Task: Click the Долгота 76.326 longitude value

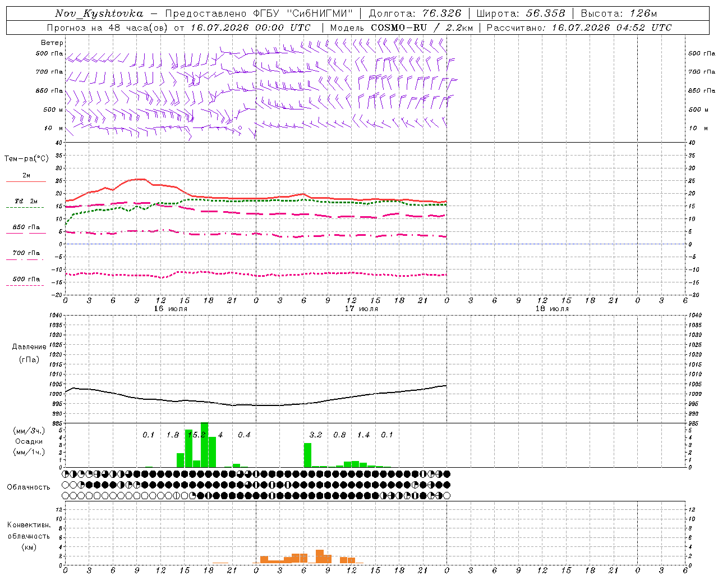Action: point(415,13)
